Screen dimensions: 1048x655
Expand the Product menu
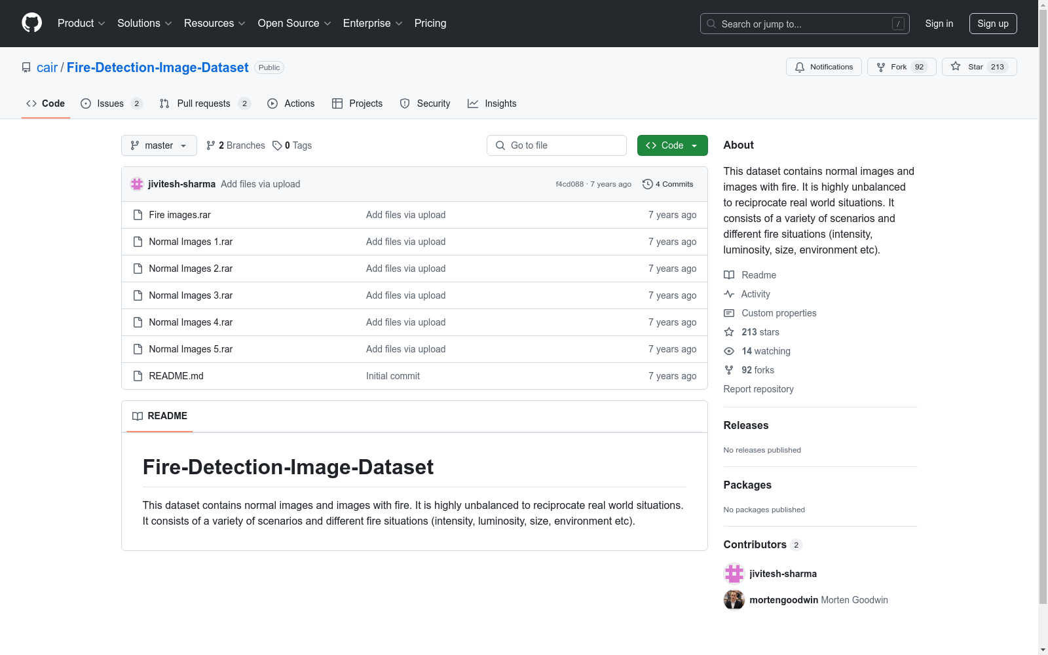[81, 24]
